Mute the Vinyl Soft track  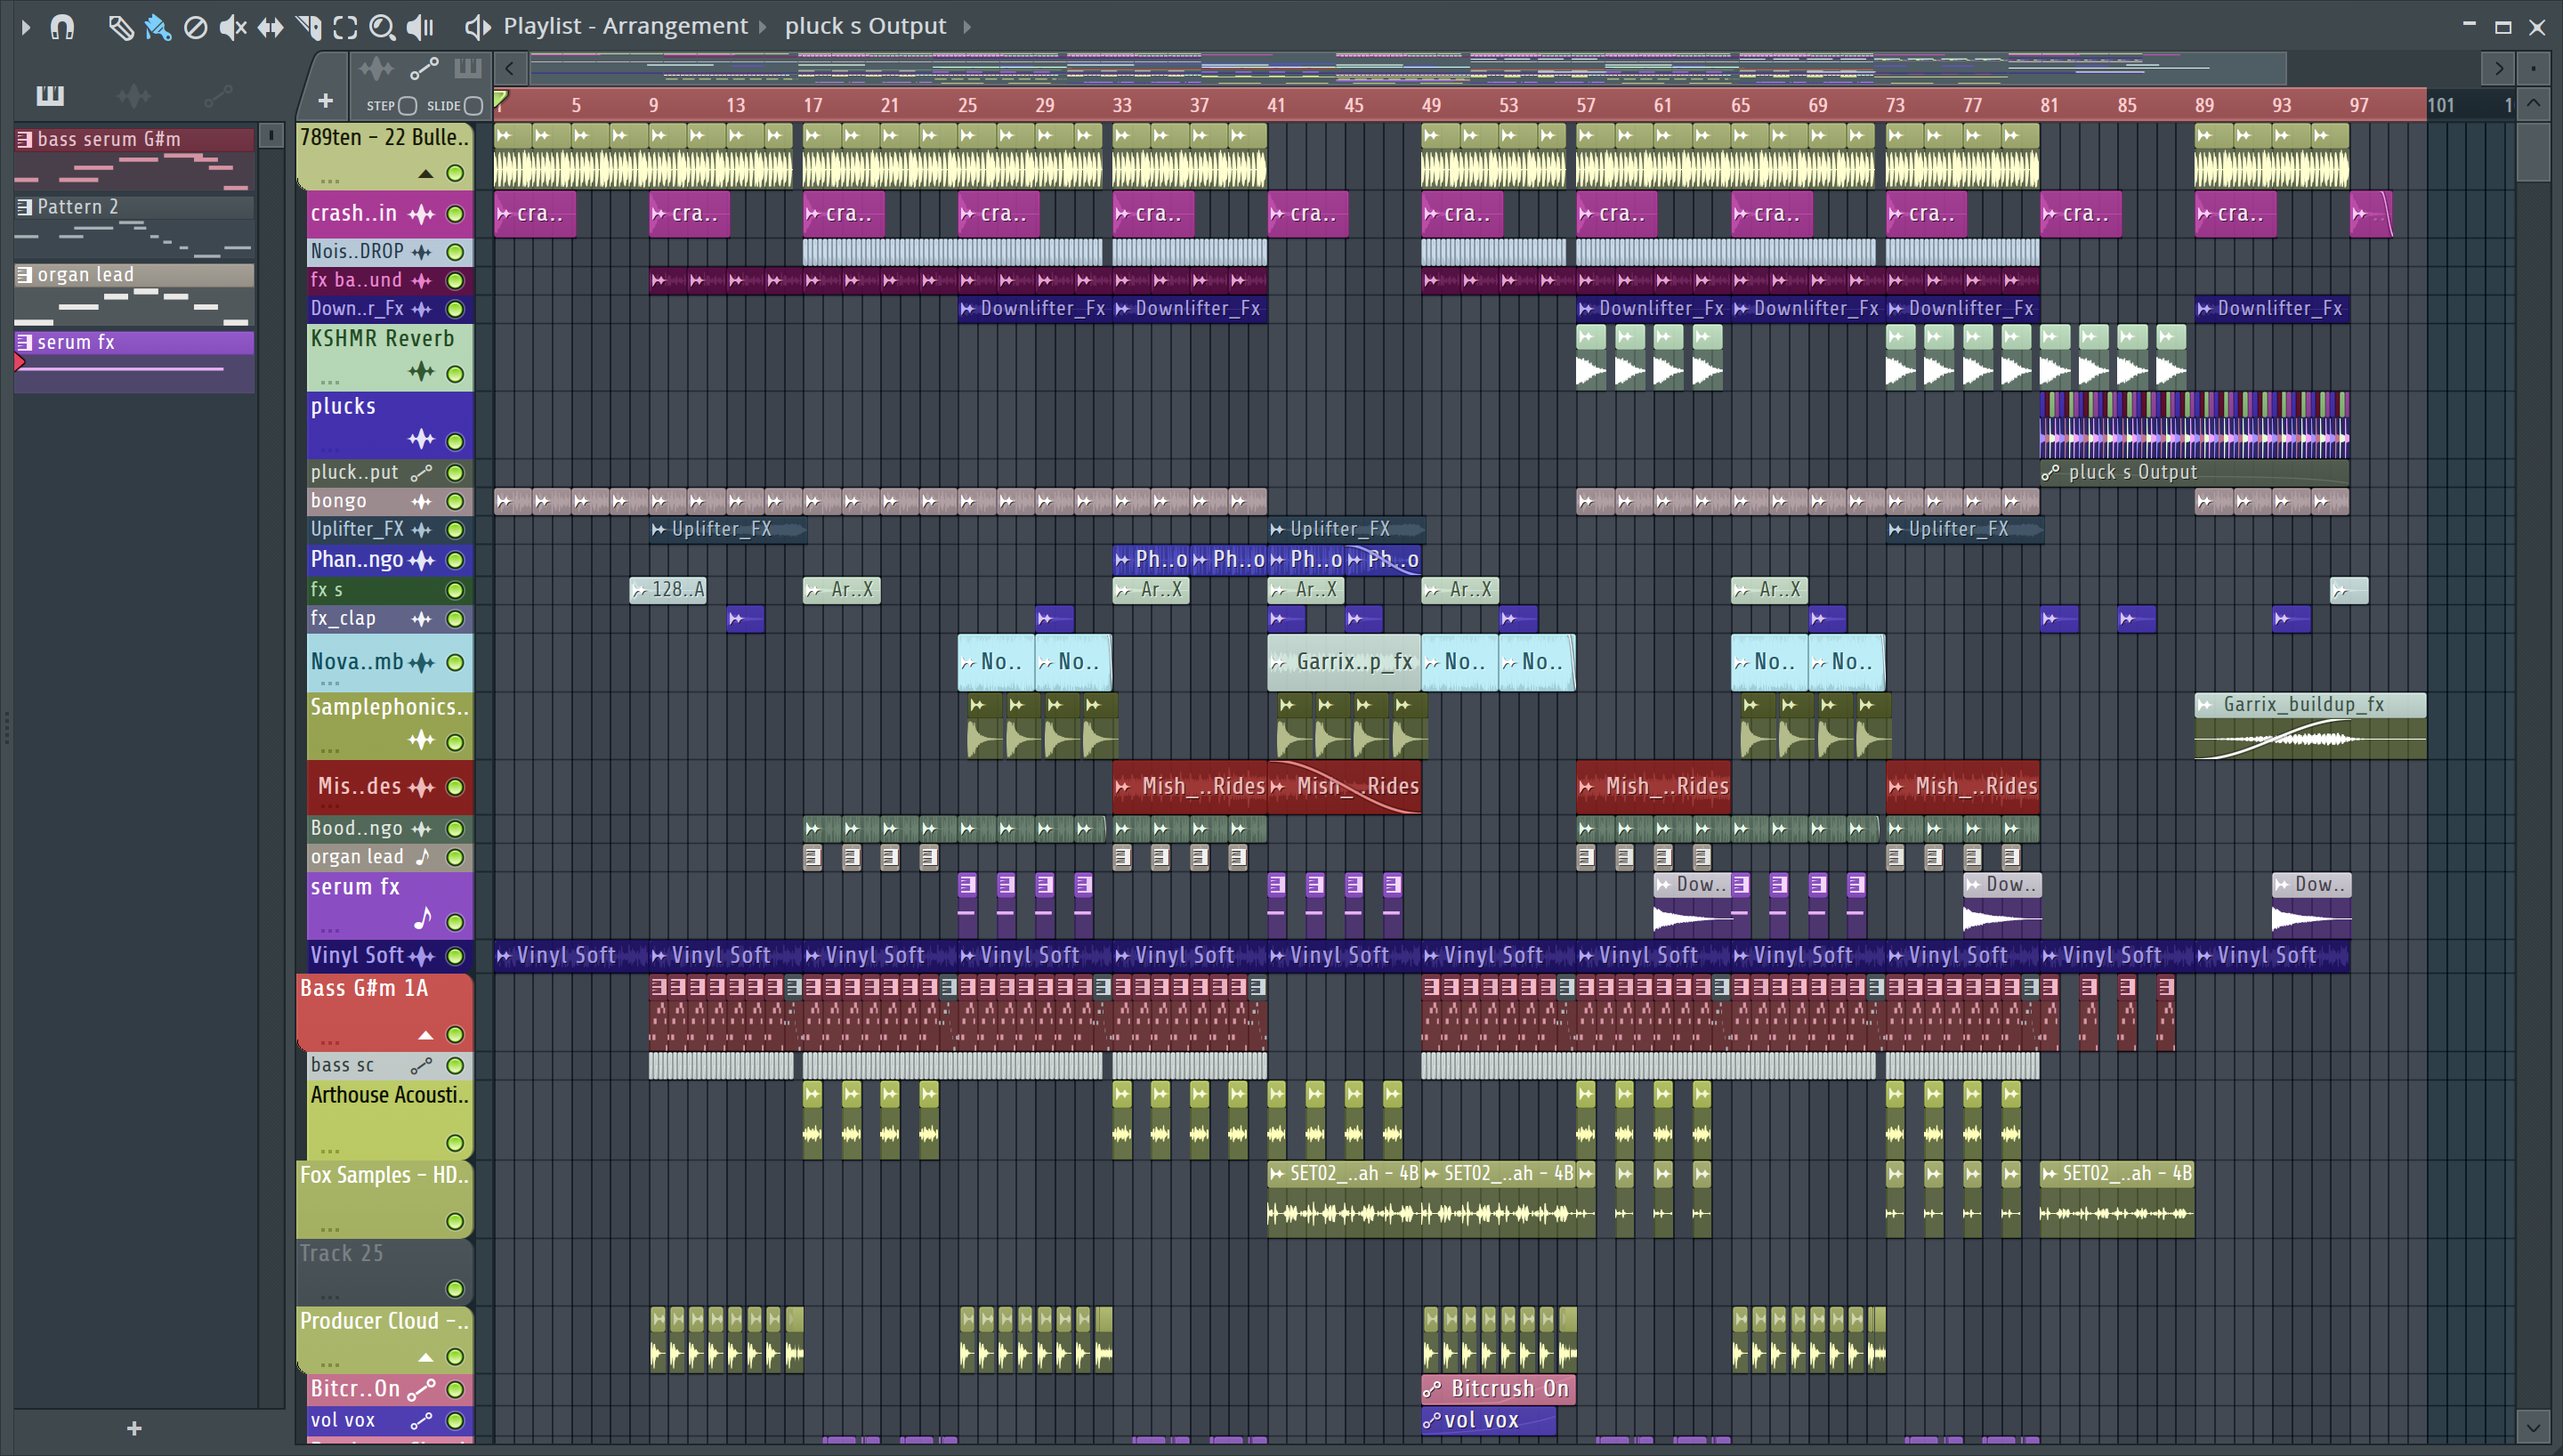(455, 956)
